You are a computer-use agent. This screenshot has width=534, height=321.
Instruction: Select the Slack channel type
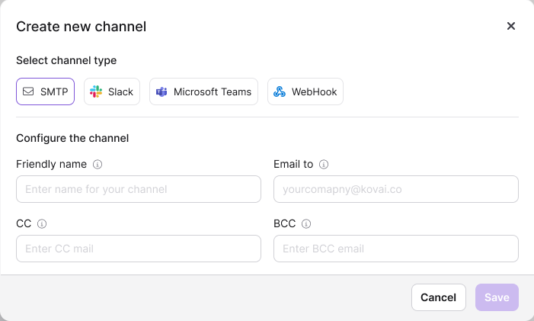pyautogui.click(x=112, y=91)
